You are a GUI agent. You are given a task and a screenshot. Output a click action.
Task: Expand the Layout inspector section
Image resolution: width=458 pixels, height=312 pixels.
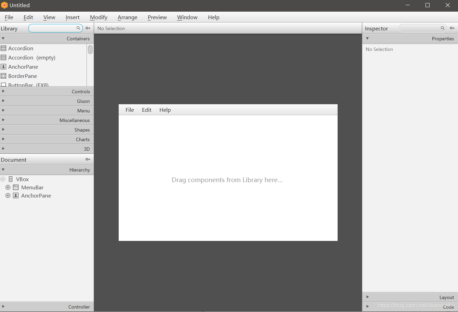click(x=367, y=297)
